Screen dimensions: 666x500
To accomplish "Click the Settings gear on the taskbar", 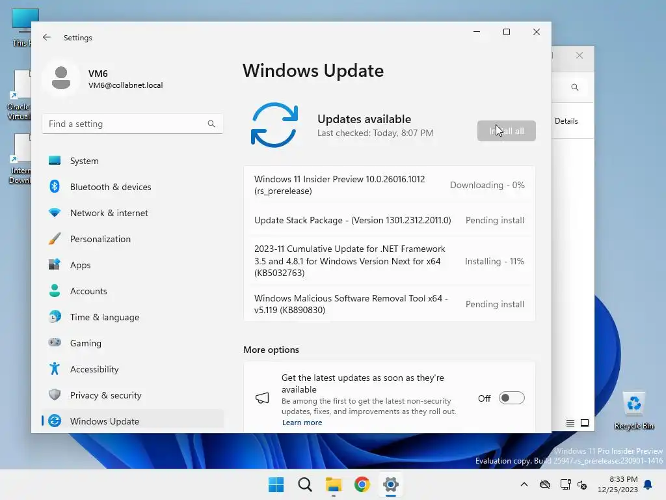I will pos(391,484).
